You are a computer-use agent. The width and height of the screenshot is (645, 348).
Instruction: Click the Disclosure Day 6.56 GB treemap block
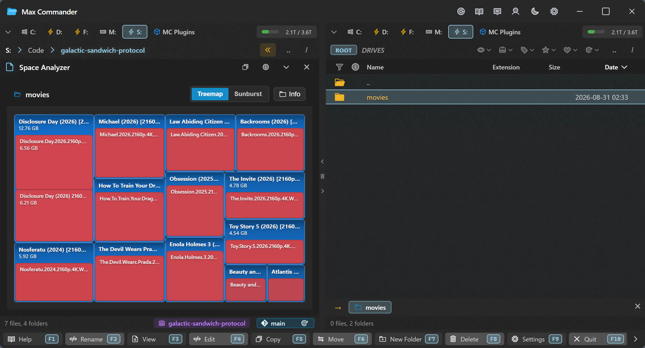click(x=54, y=162)
